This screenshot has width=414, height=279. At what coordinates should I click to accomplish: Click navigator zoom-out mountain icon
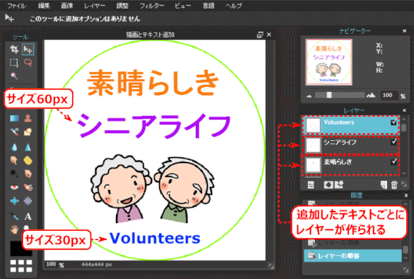pos(309,96)
